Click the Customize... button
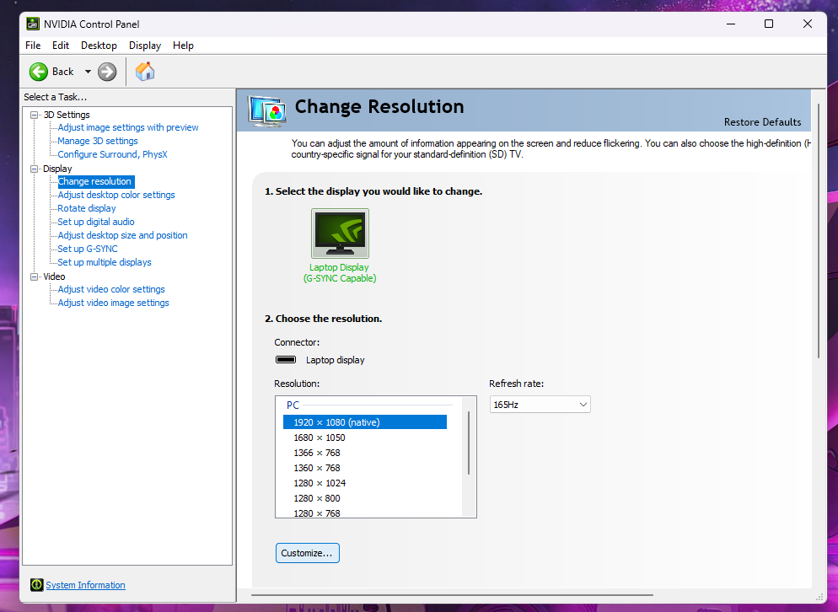 tap(308, 553)
